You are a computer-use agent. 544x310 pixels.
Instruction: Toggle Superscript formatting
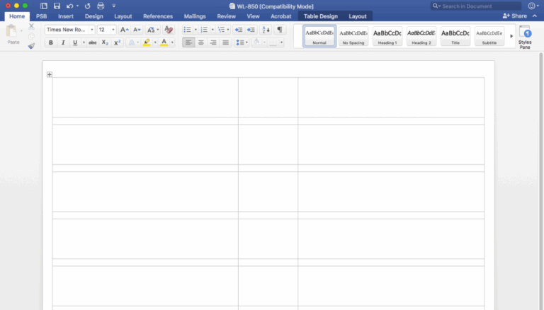(118, 42)
